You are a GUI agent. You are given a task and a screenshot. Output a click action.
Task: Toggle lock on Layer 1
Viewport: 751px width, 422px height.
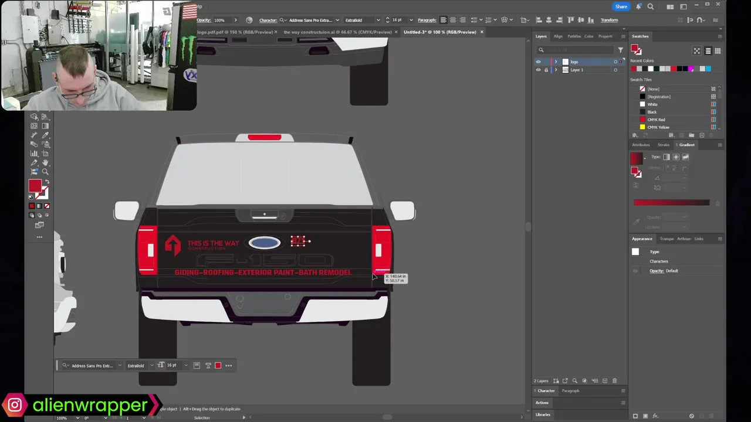point(546,70)
